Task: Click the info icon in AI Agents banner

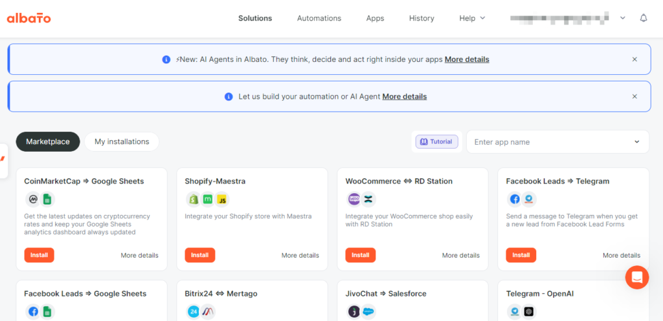Action: click(166, 59)
